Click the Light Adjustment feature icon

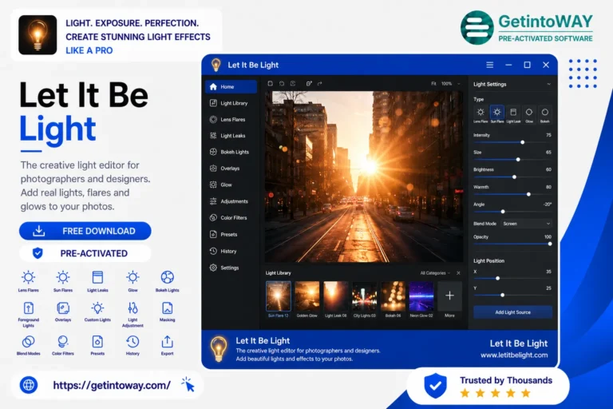point(132,308)
